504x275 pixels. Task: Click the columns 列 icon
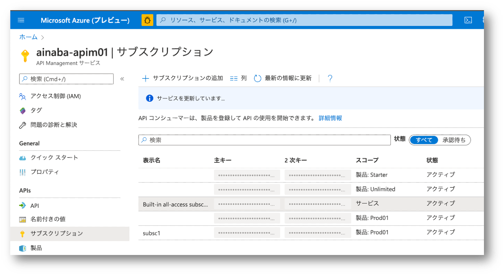click(234, 78)
